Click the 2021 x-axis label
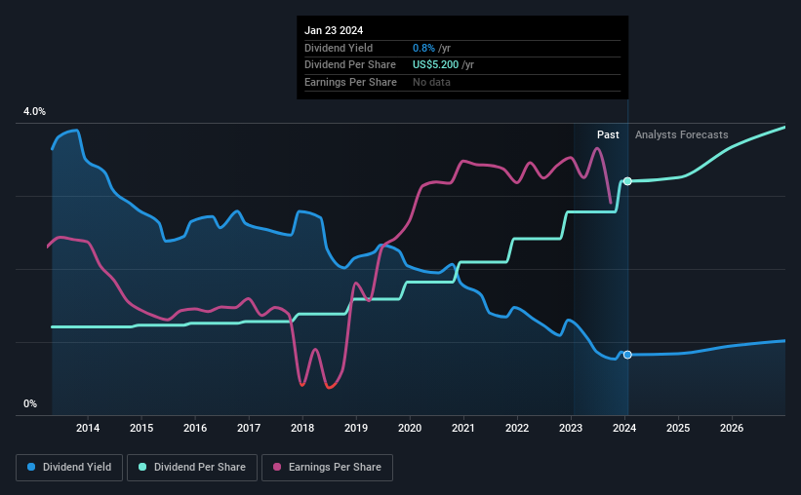The width and height of the screenshot is (801, 495). click(463, 428)
